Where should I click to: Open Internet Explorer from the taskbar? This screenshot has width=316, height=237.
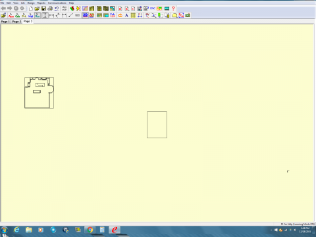click(16, 230)
